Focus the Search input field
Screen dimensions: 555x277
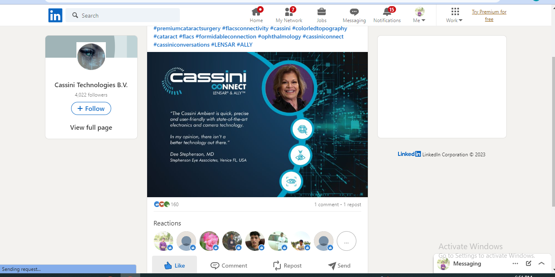point(123,15)
